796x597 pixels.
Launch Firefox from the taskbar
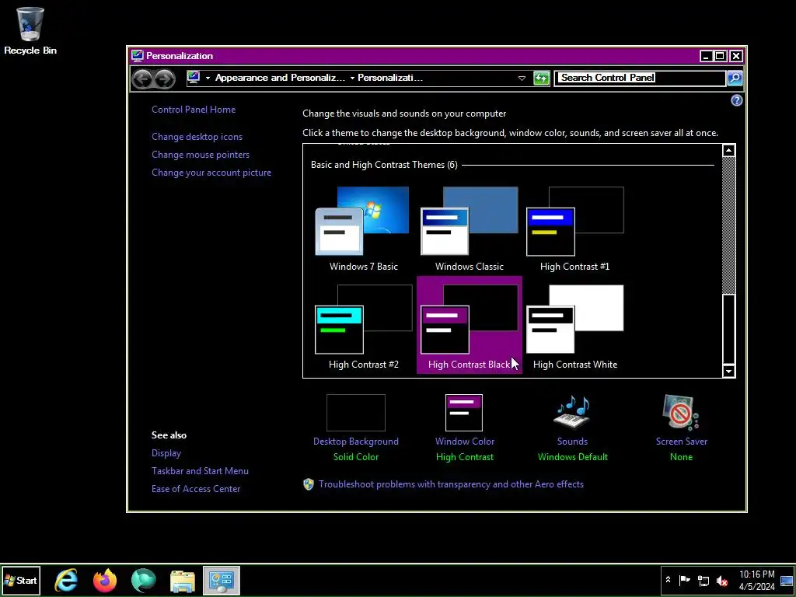[105, 580]
